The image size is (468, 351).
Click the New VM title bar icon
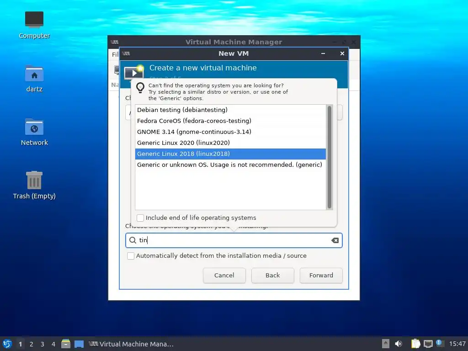(x=126, y=54)
